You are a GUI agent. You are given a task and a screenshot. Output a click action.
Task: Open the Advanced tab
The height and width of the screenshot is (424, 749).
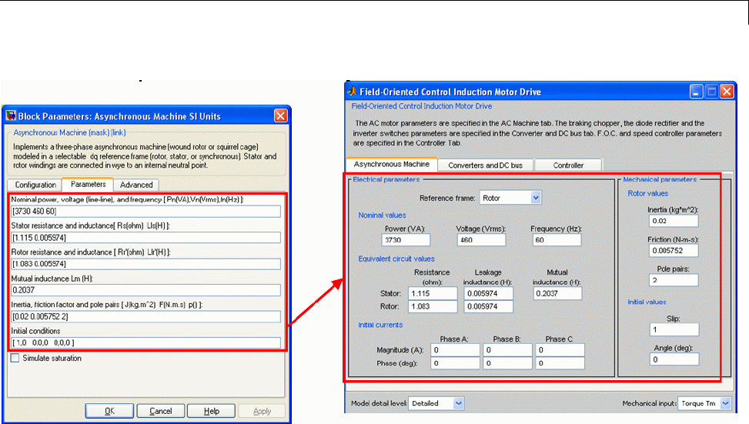pyautogui.click(x=136, y=185)
